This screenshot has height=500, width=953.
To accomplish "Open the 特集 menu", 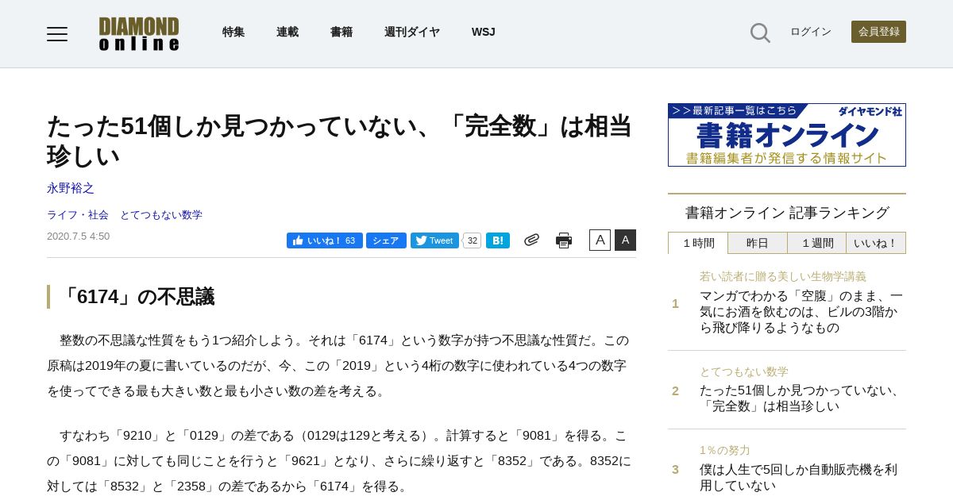I will (233, 32).
